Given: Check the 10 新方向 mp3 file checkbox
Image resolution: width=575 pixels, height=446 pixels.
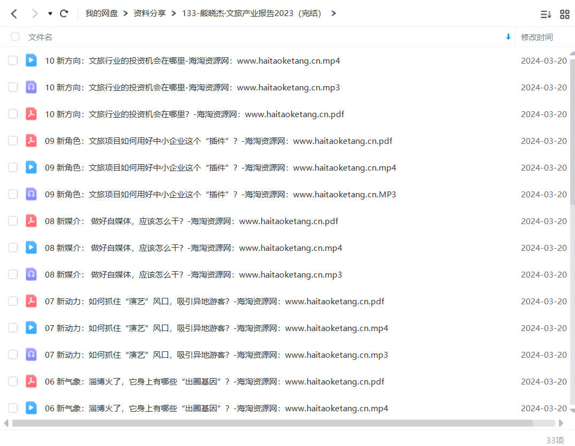Looking at the screenshot, I should click(13, 87).
